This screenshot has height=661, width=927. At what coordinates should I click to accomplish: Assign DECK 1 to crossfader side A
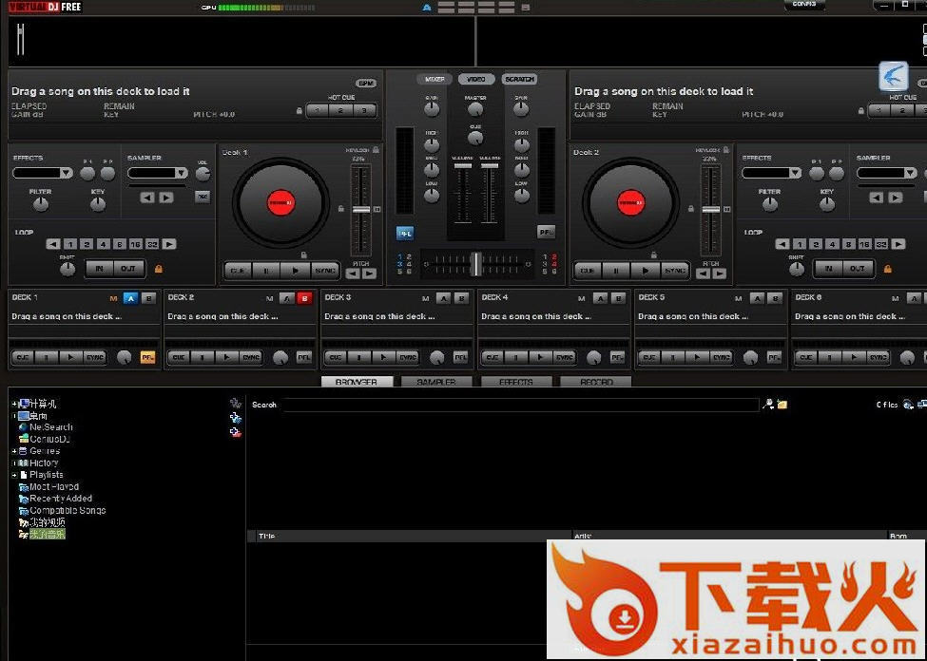(x=130, y=298)
